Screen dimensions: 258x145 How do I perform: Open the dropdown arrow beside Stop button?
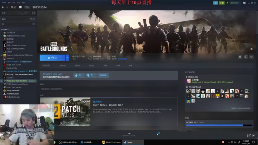(67, 58)
